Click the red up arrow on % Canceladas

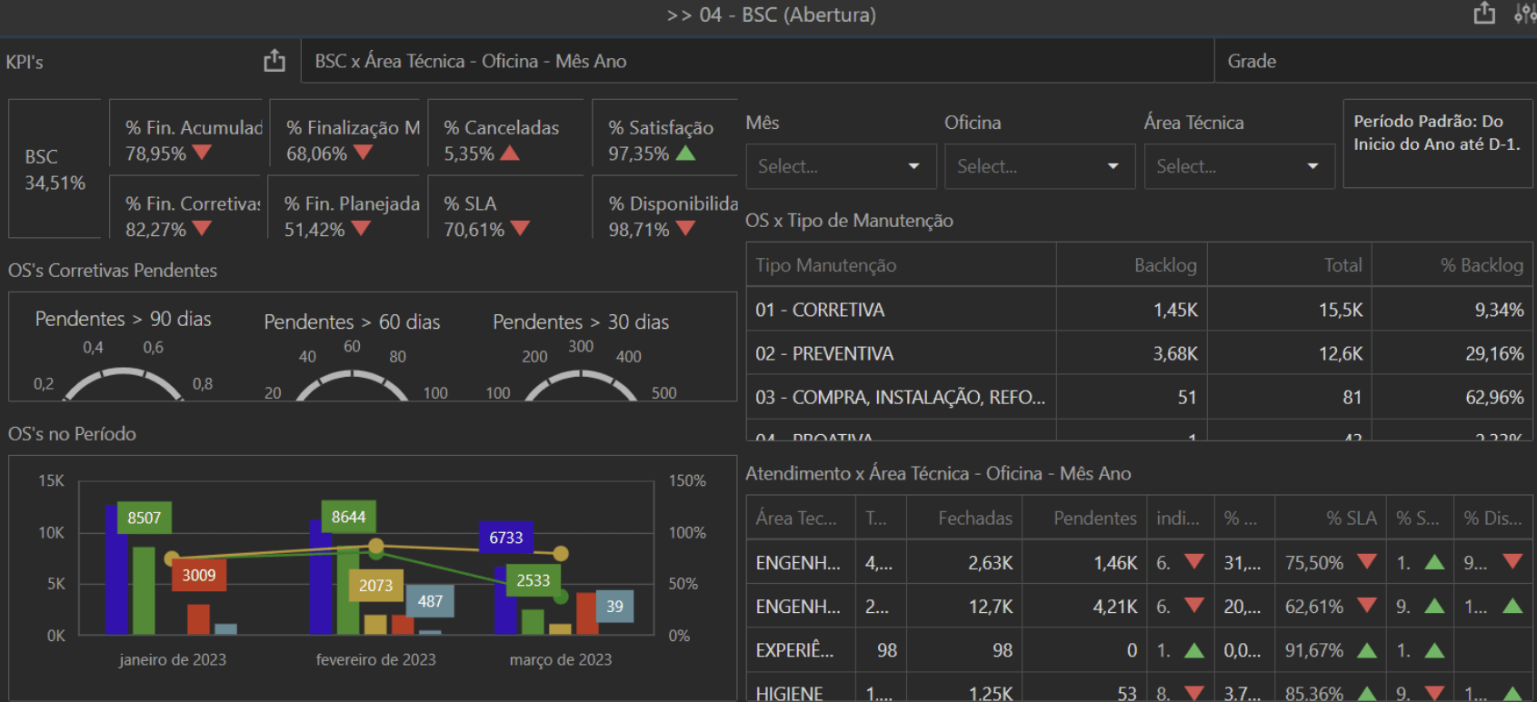510,153
